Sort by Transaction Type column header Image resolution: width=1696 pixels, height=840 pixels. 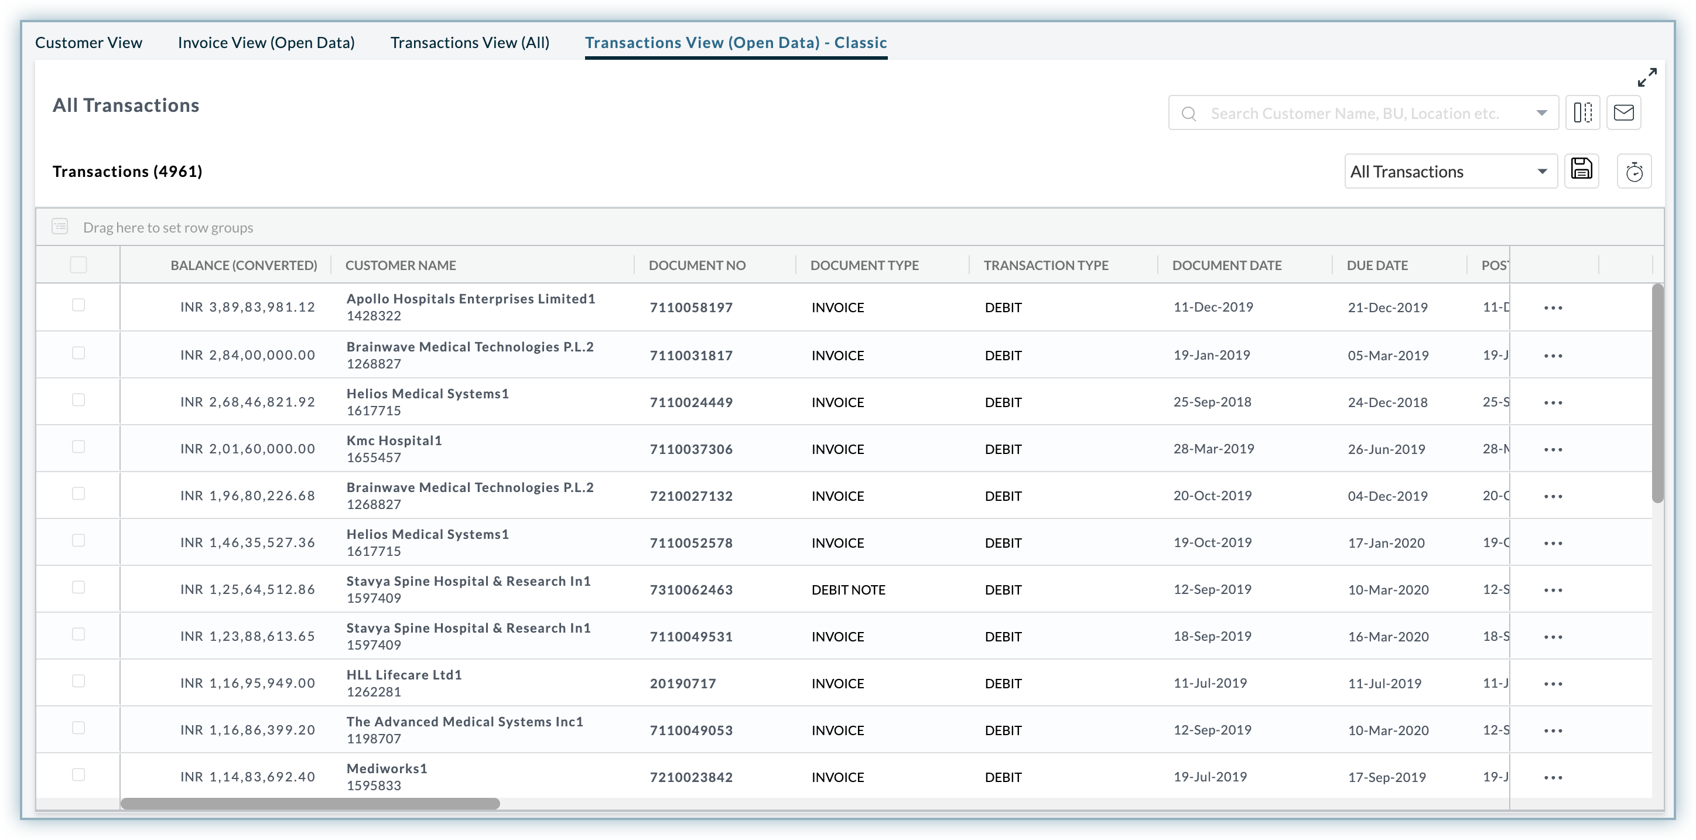1046,265
